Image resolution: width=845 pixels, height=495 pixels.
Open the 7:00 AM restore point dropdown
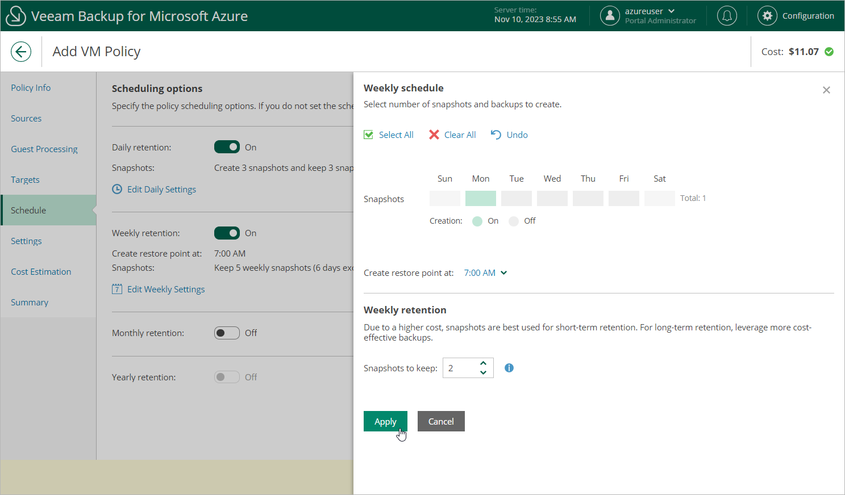click(x=485, y=273)
